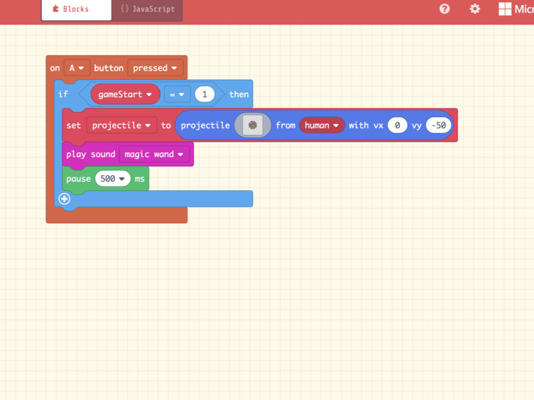Image resolution: width=534 pixels, height=400 pixels.
Task: Switch to the JavaScript tab
Action: click(147, 9)
